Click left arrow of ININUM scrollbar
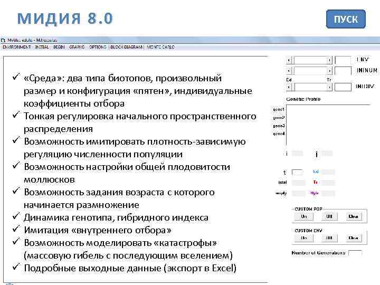 289,71
